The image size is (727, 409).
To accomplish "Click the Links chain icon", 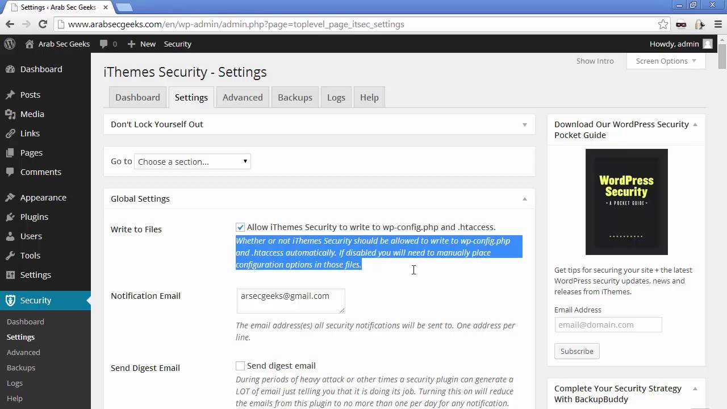I will click(10, 133).
